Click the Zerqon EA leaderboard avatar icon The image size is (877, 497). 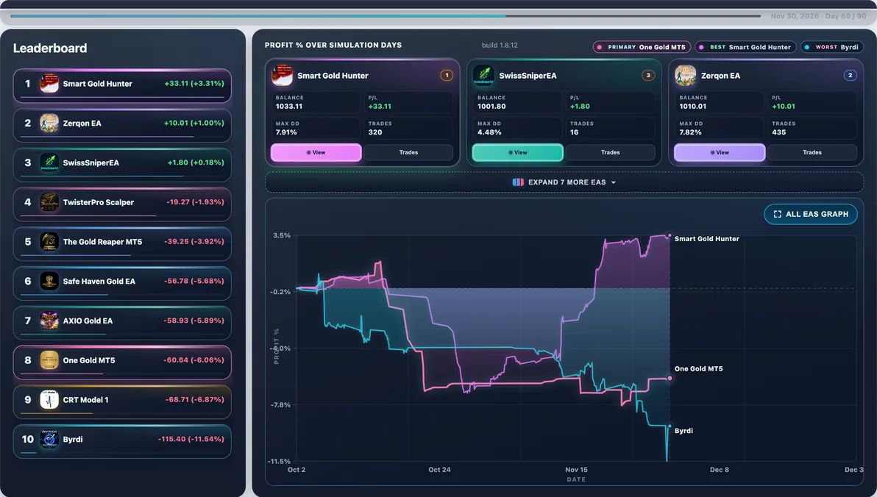click(x=49, y=123)
